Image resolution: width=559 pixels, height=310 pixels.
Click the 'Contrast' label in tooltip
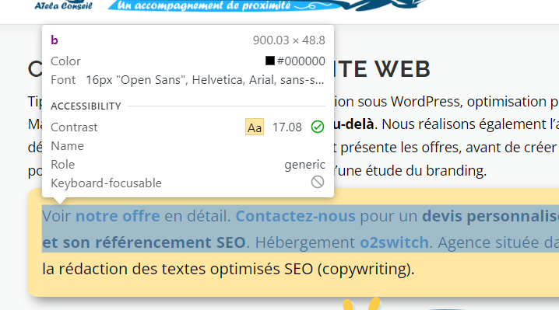(x=74, y=127)
